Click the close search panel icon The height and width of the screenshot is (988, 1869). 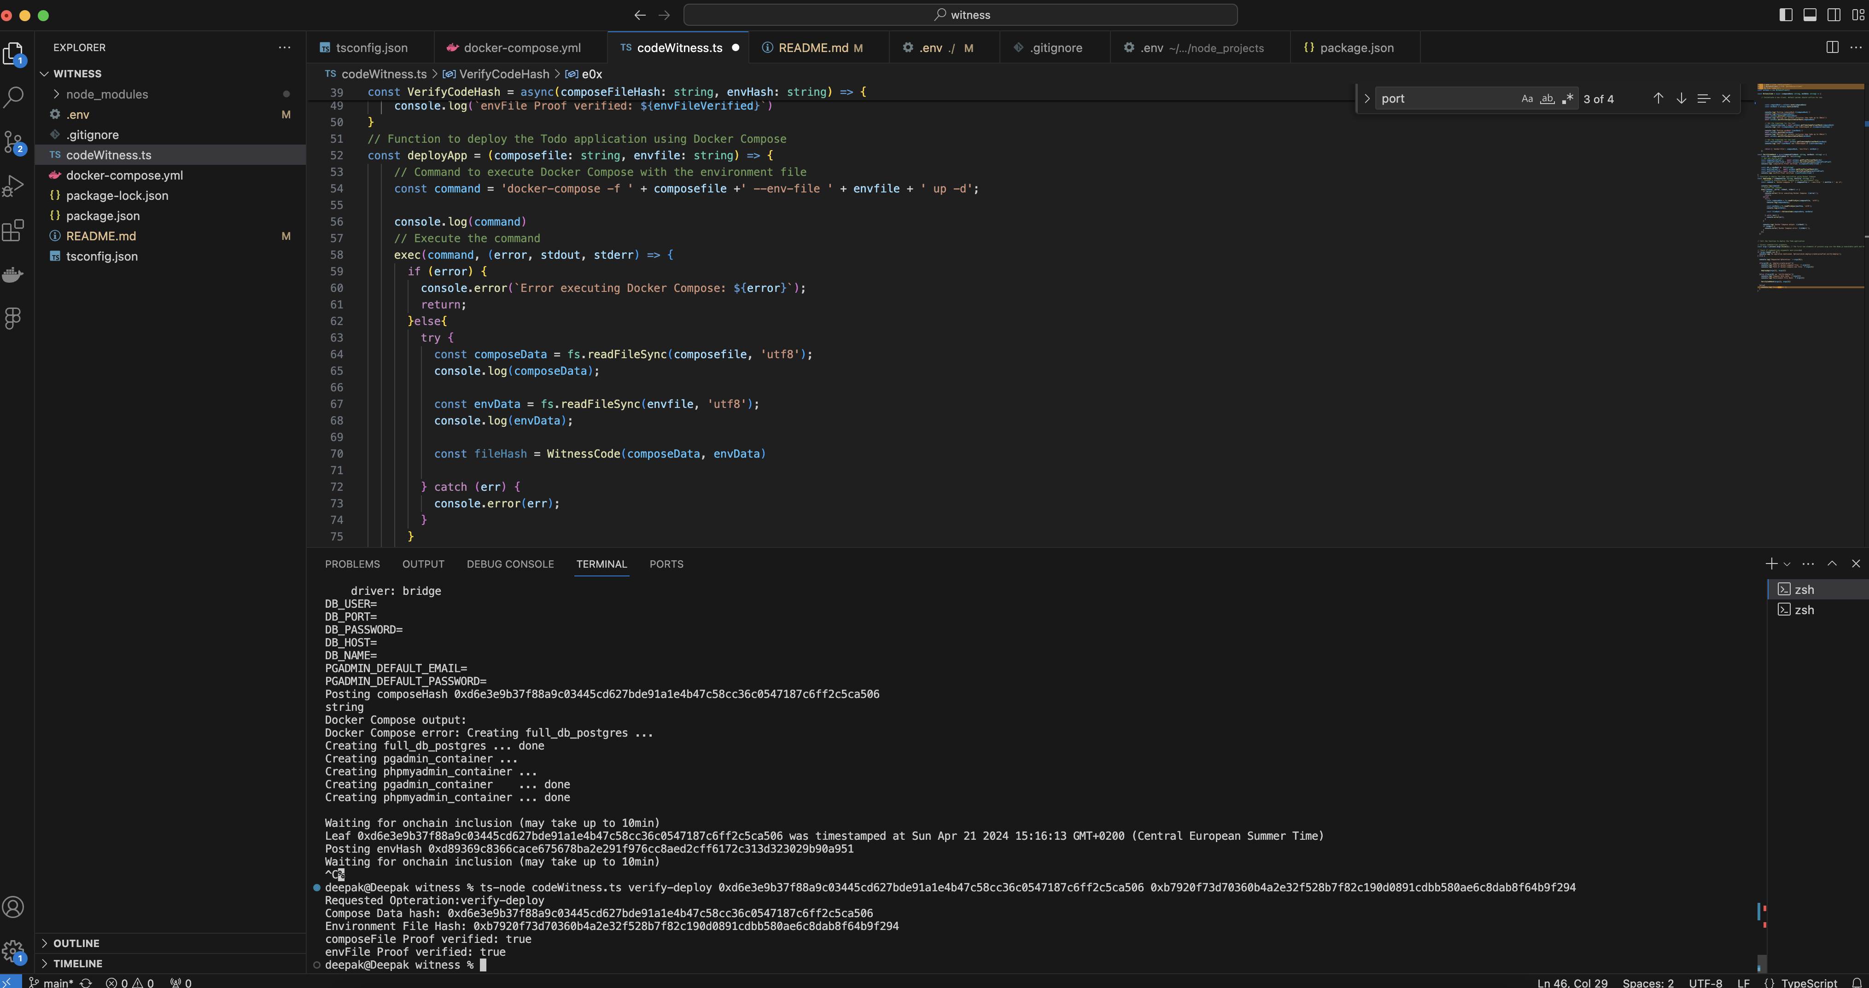[1726, 99]
